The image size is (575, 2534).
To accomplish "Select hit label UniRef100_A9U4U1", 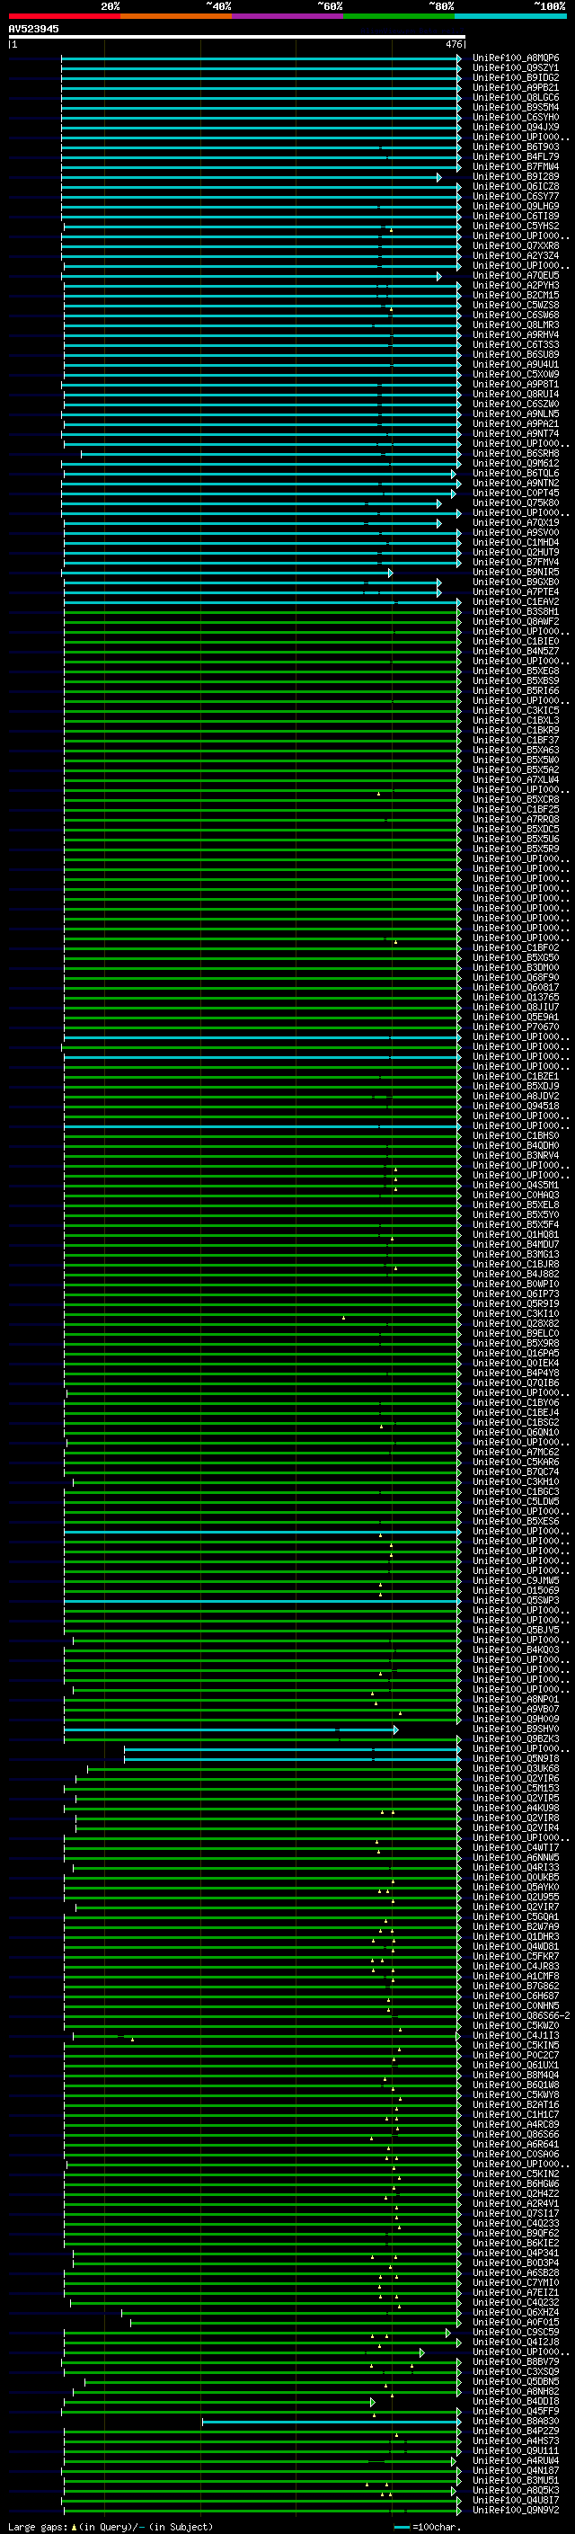I will 515,365.
